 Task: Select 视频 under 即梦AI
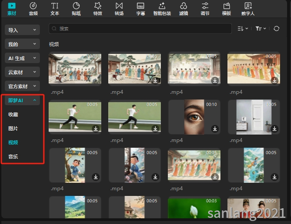pos(13,142)
